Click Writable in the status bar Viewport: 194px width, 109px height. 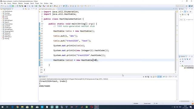point(136,104)
